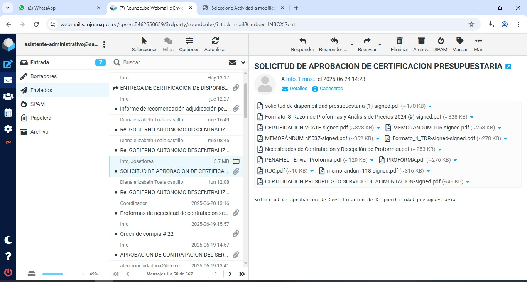Screen dimensions: 527x282
Task: Toggle flag on the selected SOLICITUD message
Action: pyautogui.click(x=236, y=162)
